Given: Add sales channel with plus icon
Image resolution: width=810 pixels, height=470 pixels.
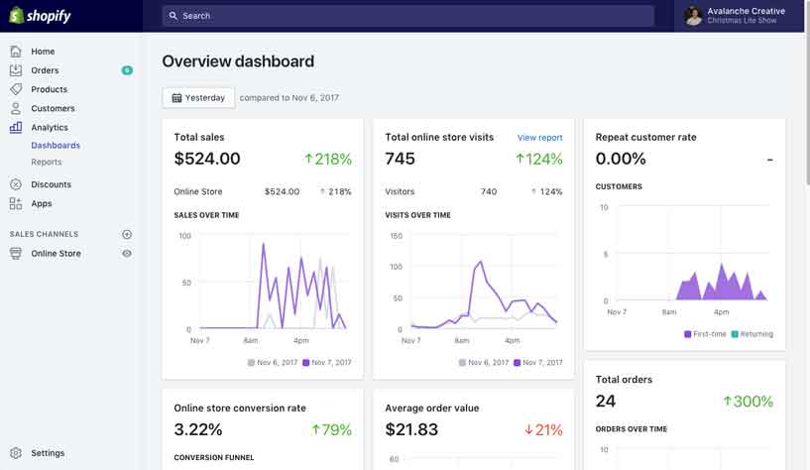Looking at the screenshot, I should [127, 234].
